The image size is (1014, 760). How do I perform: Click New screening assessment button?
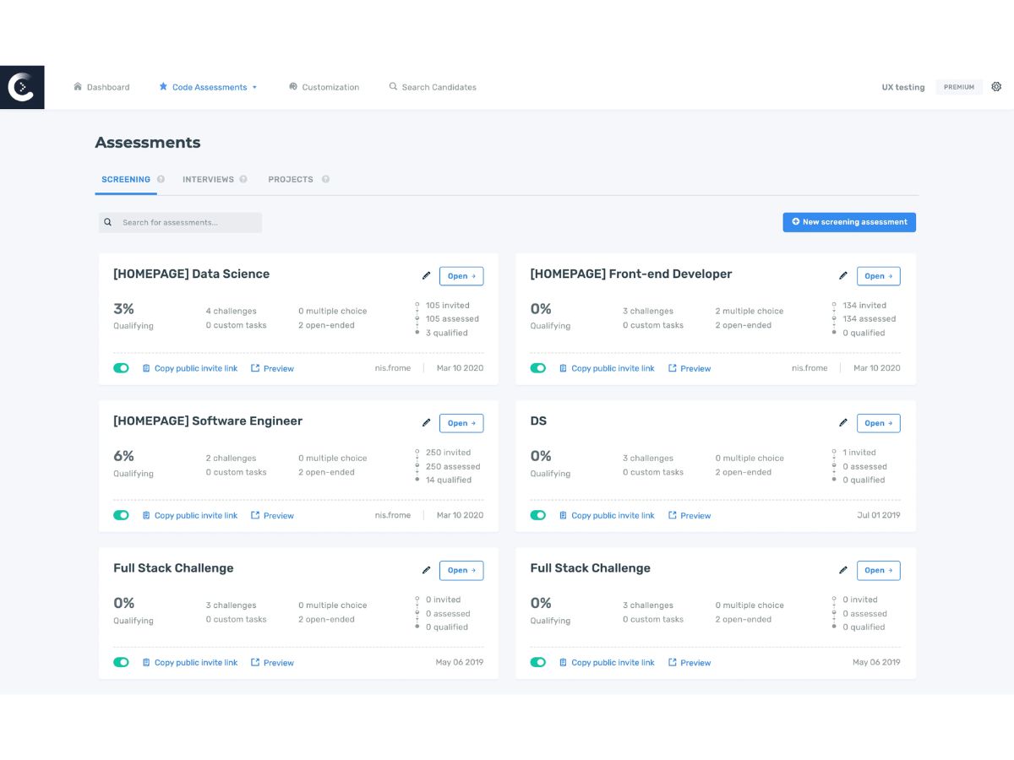click(849, 222)
